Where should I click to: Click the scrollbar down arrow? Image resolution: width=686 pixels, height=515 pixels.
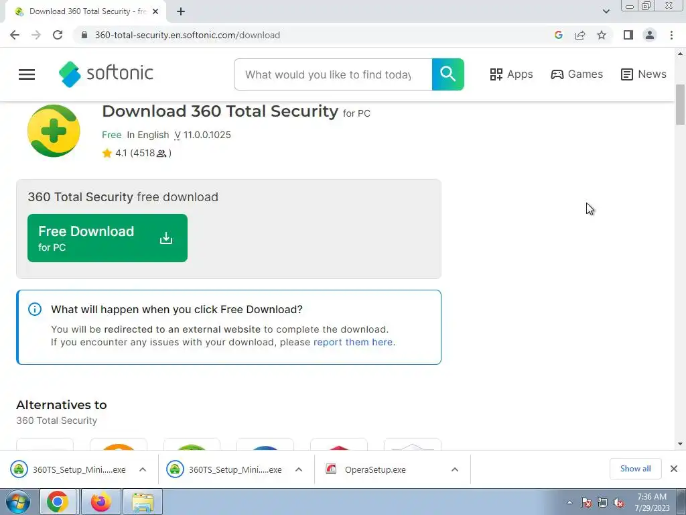680,444
